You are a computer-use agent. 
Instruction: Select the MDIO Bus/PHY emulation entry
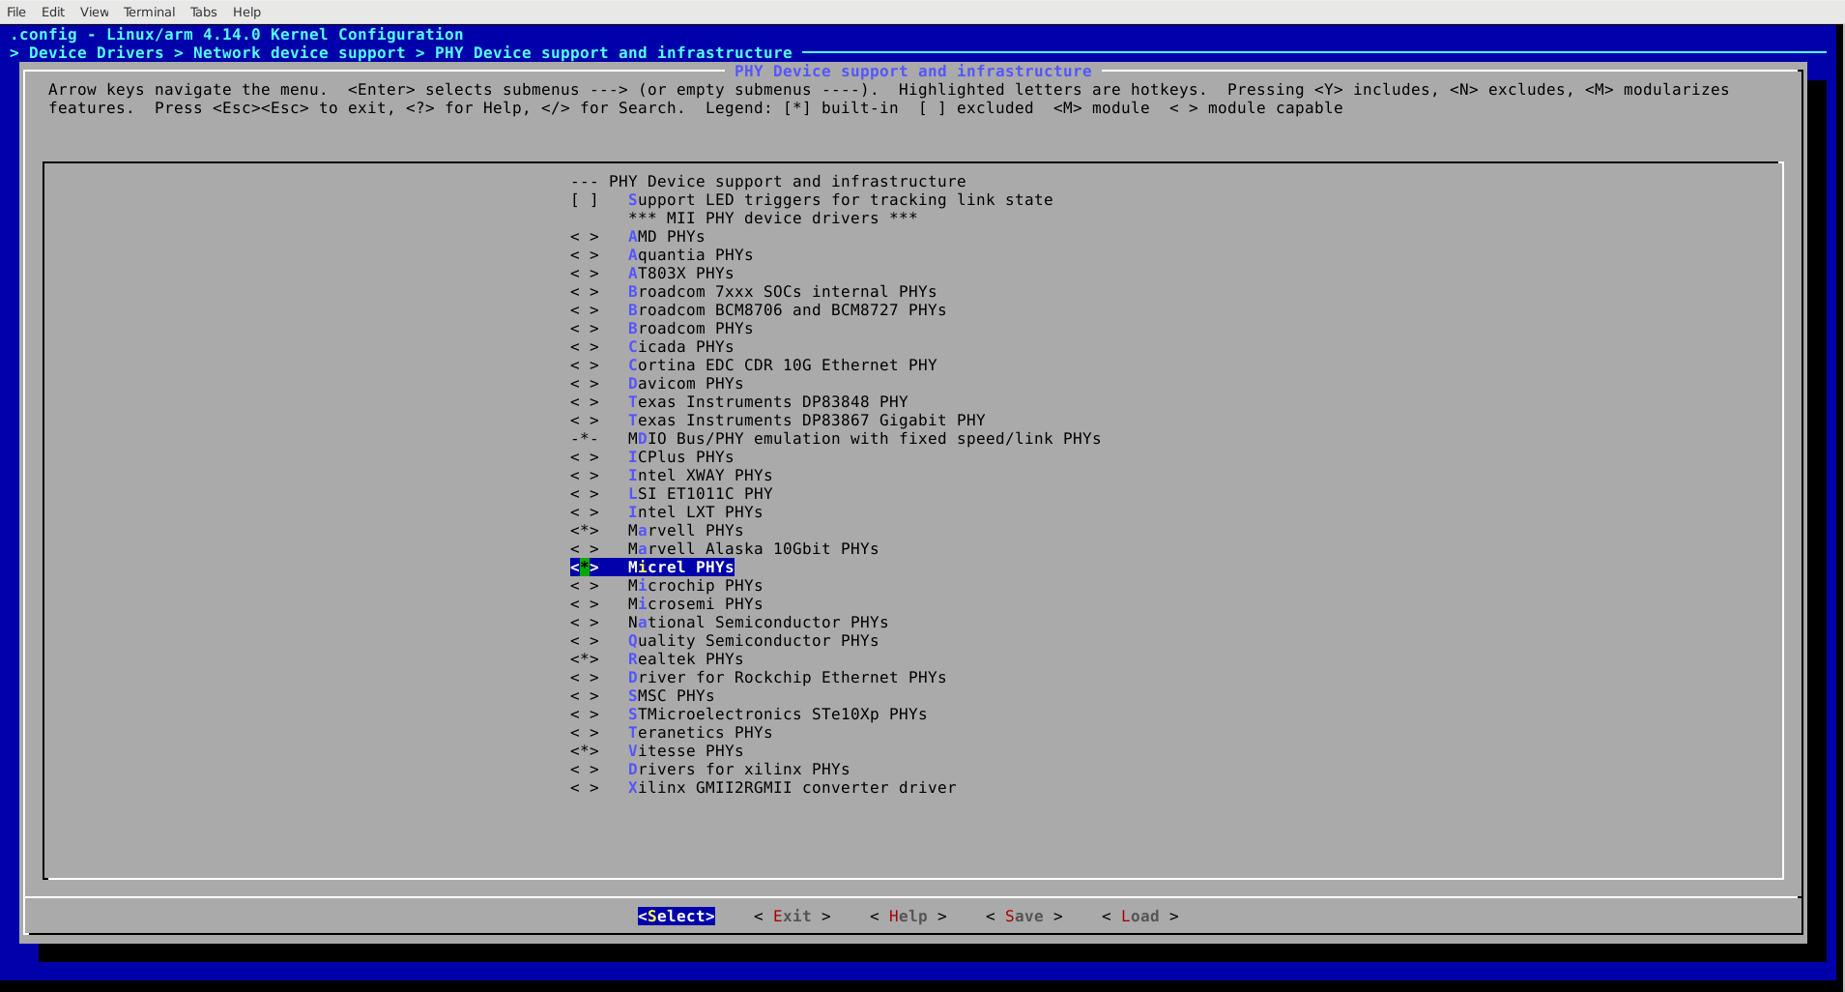coord(863,438)
